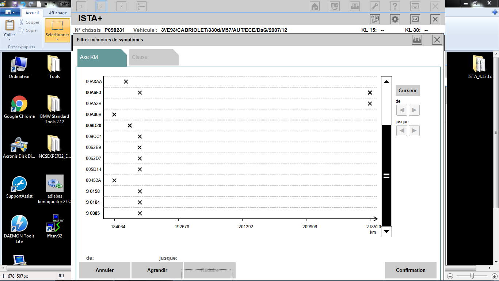Image resolution: width=499 pixels, height=281 pixels.
Task: Click the Confirmation button
Action: click(x=411, y=270)
